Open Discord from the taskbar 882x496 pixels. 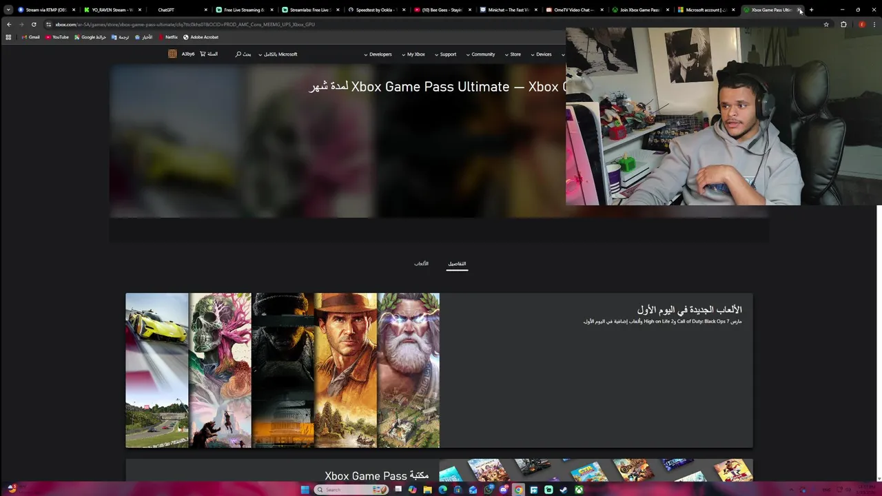pyautogui.click(x=504, y=490)
